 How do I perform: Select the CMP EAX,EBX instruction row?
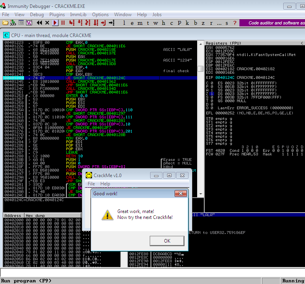click(100, 75)
